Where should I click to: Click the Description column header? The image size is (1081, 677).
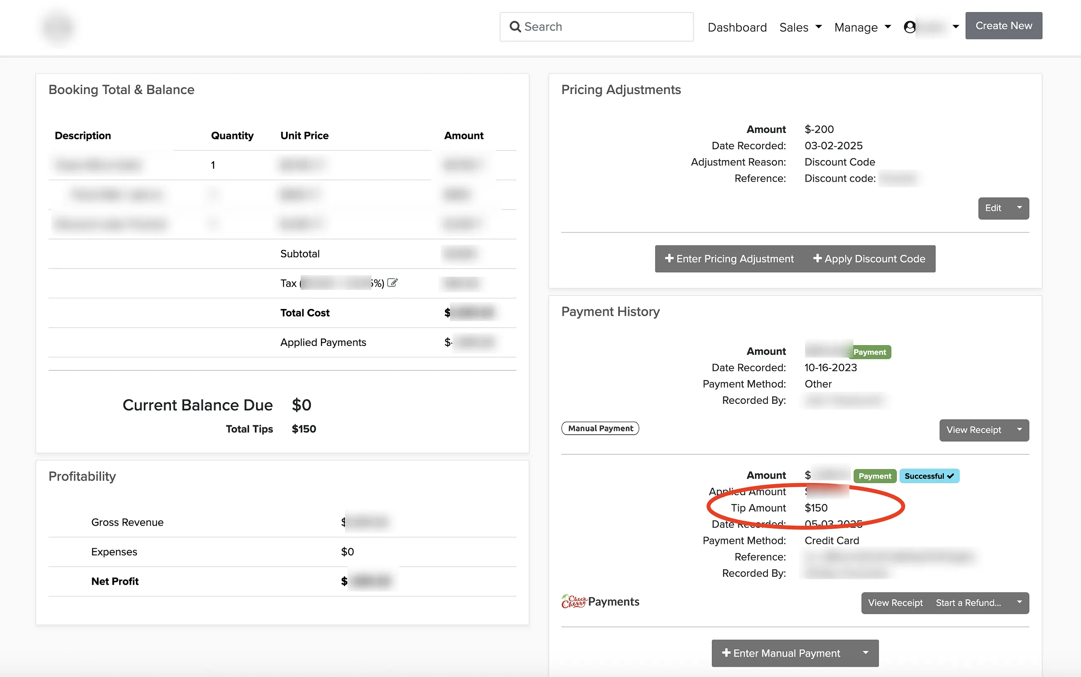[83, 135]
